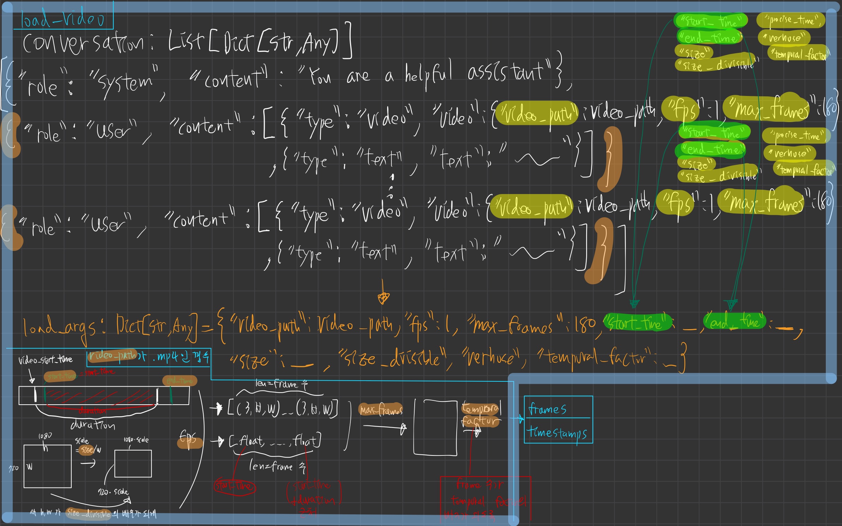
Task: Click the smaller scaled rectangle sketch
Action: 133,464
